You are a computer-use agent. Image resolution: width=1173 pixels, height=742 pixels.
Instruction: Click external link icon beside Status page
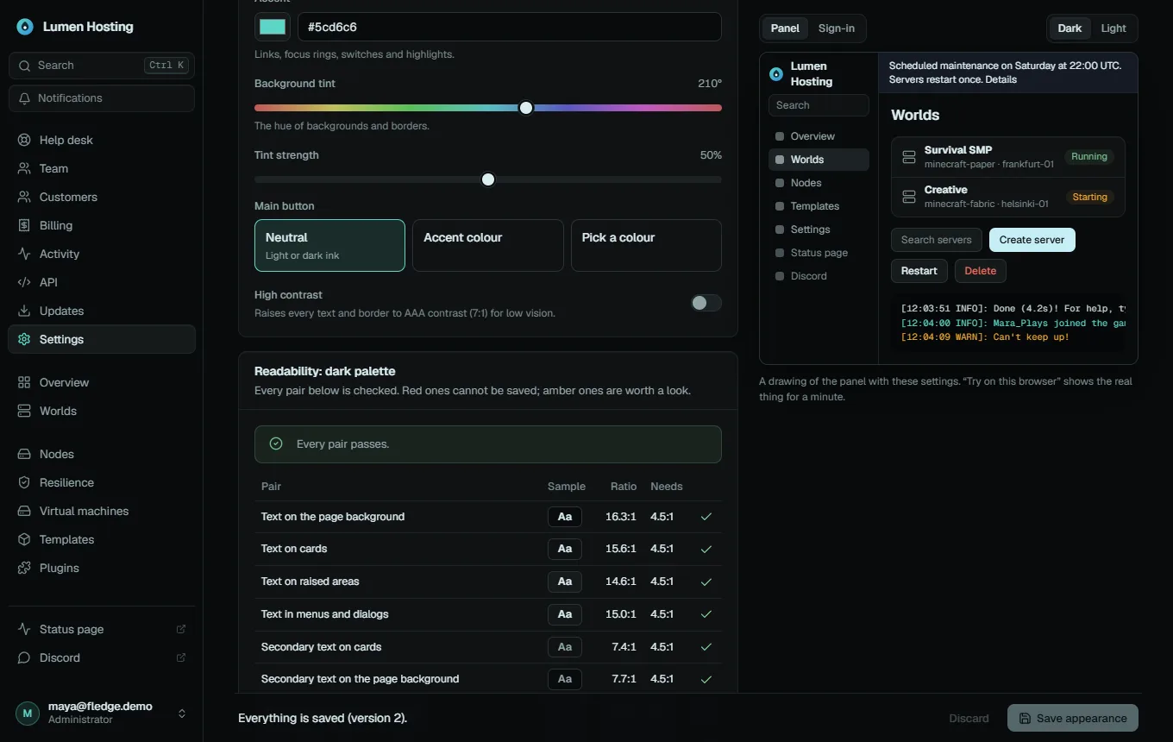tap(181, 629)
